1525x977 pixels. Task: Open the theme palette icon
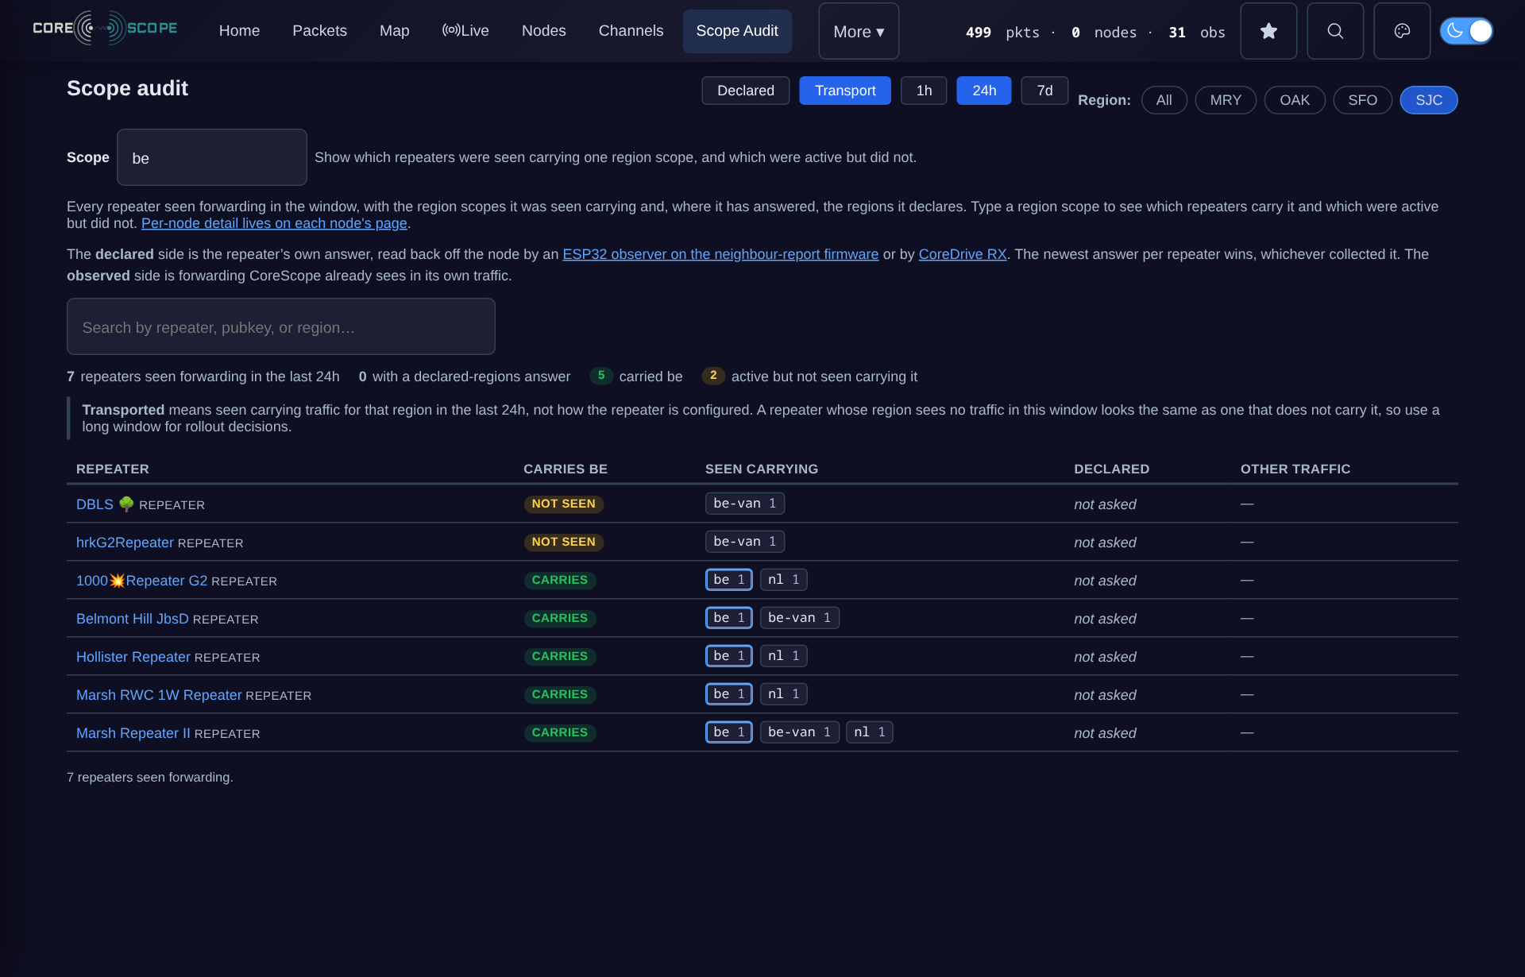point(1402,31)
